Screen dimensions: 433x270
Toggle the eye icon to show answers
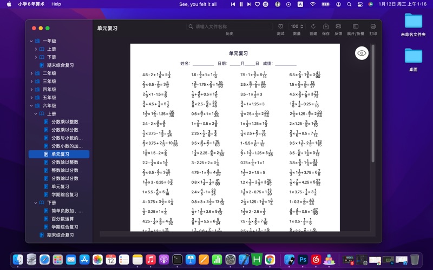(x=362, y=52)
